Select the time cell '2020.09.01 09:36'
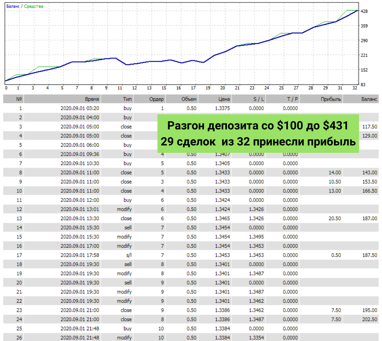The image size is (382, 341). (x=80, y=154)
